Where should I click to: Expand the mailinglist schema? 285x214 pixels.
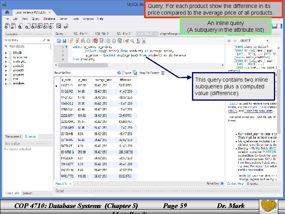(6, 62)
